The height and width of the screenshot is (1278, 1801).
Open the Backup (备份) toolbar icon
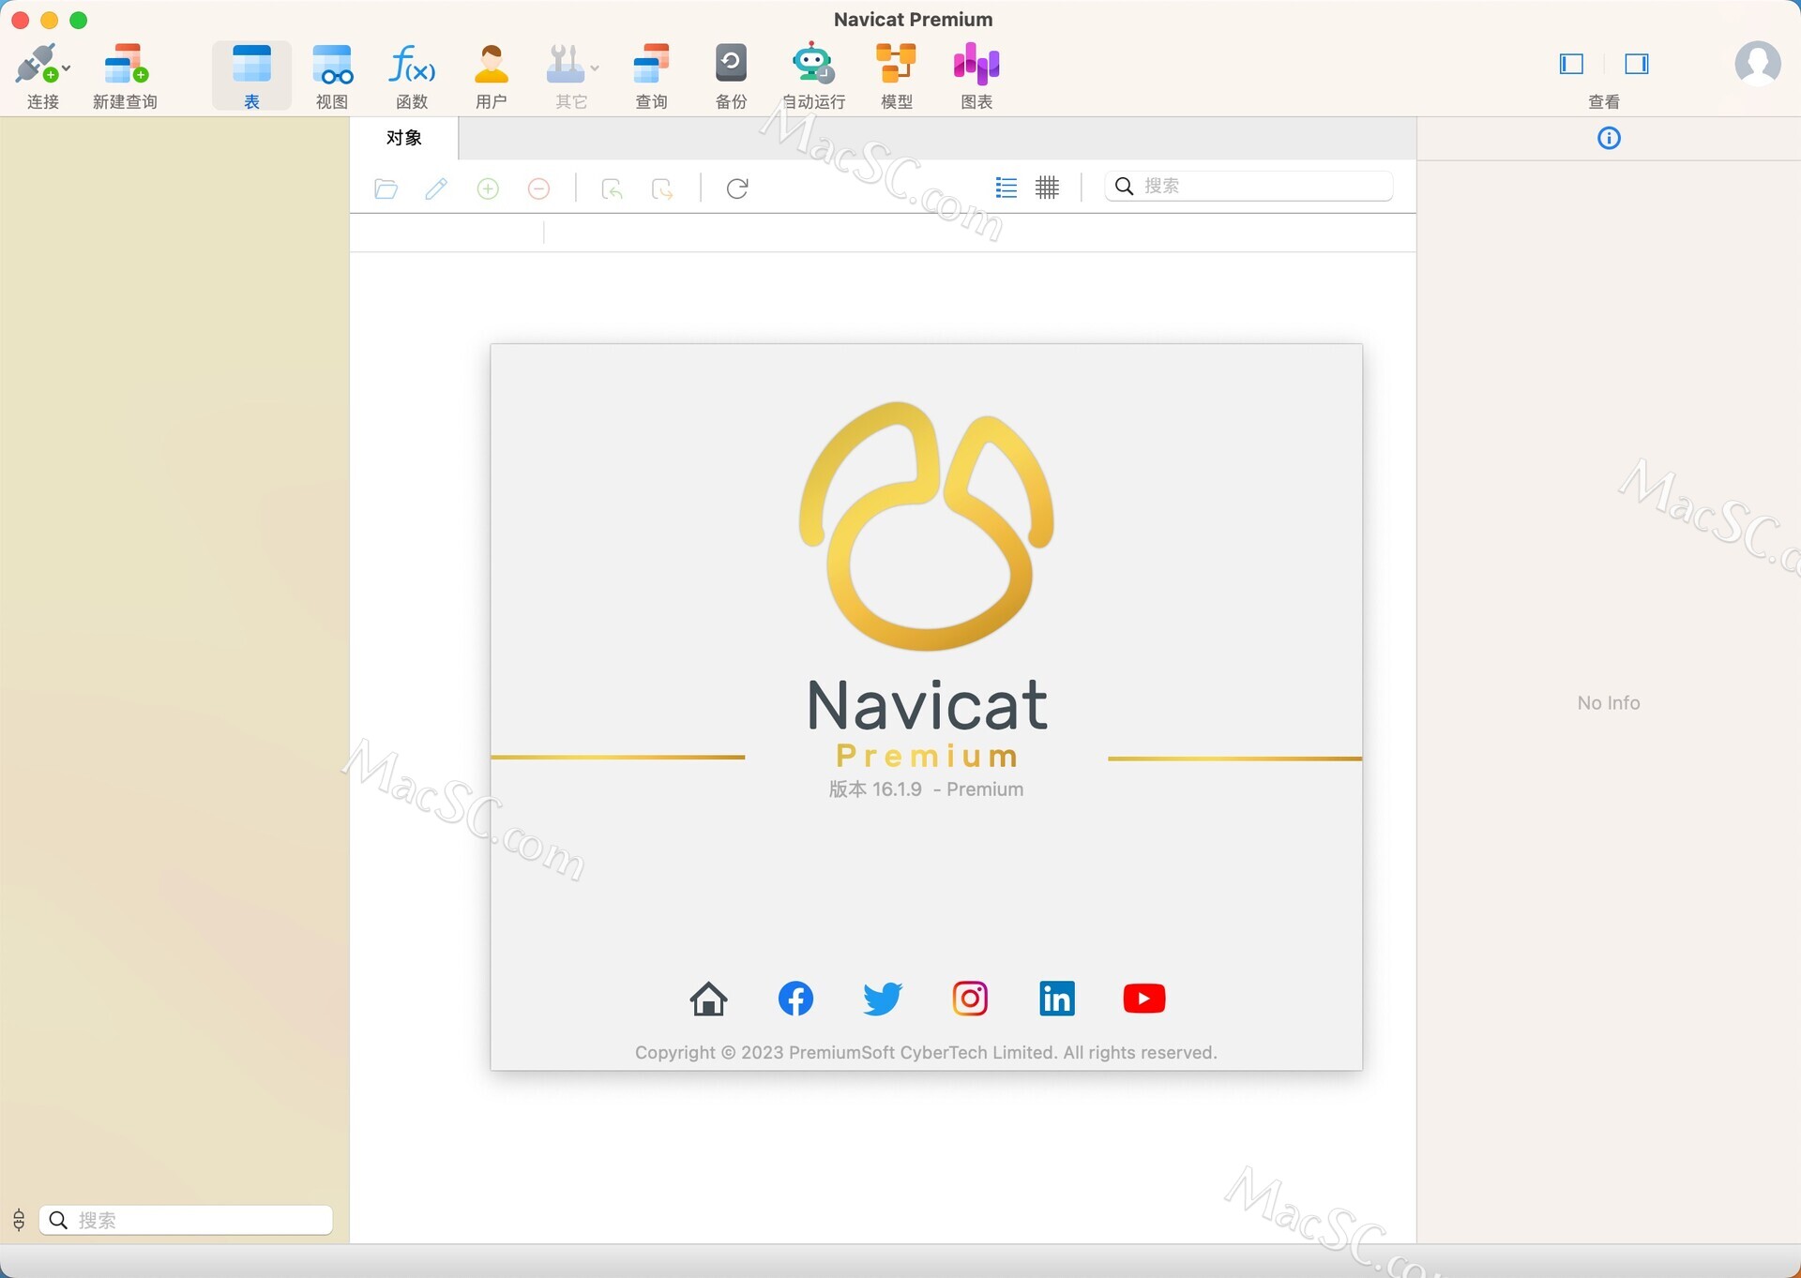pos(731,64)
